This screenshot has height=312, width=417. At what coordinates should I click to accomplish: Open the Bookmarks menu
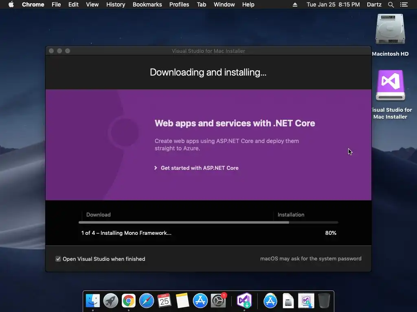click(147, 4)
